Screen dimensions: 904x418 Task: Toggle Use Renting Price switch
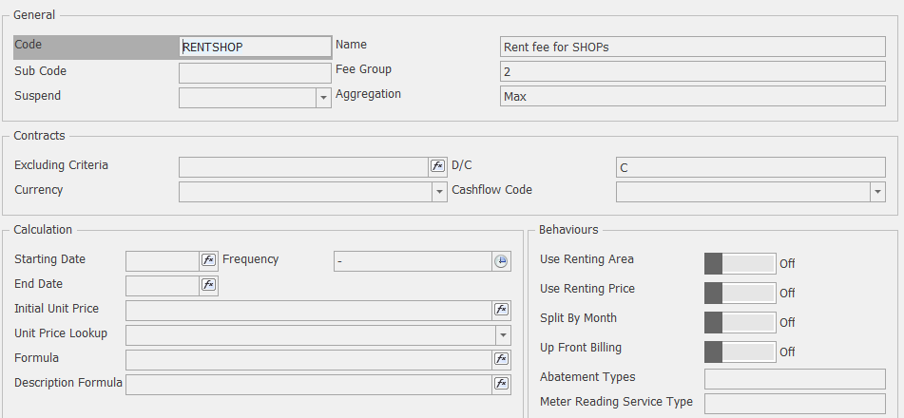pyautogui.click(x=741, y=294)
